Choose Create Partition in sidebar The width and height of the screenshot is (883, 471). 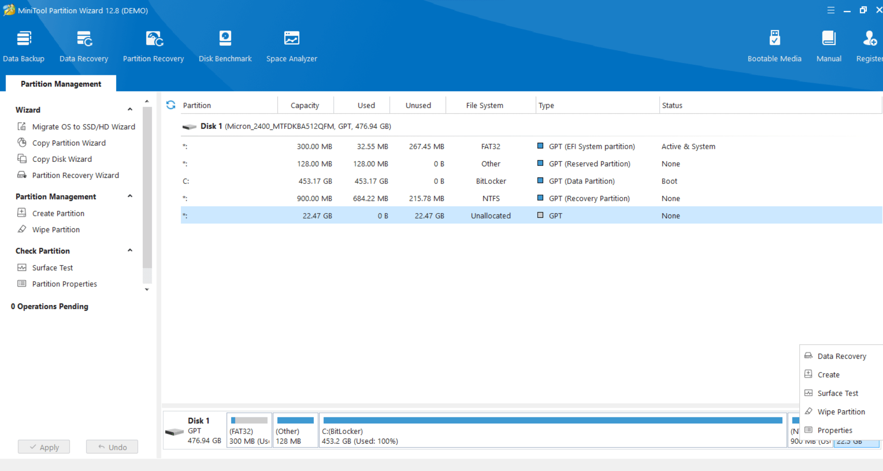click(x=51, y=213)
